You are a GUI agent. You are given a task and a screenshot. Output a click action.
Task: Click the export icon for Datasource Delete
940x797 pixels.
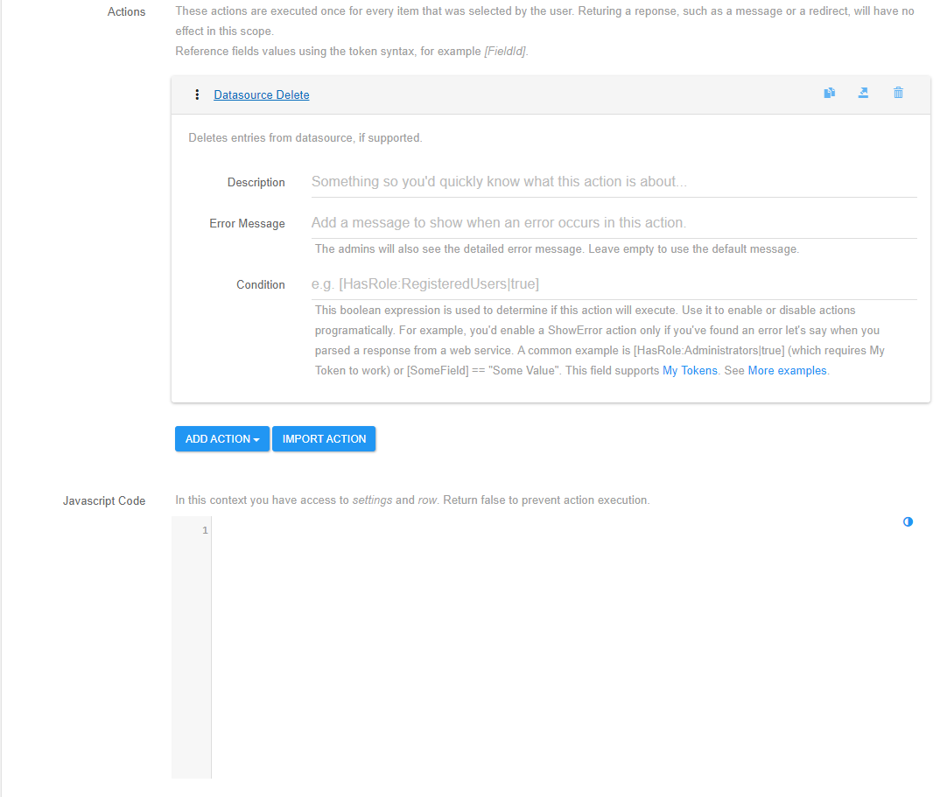863,93
